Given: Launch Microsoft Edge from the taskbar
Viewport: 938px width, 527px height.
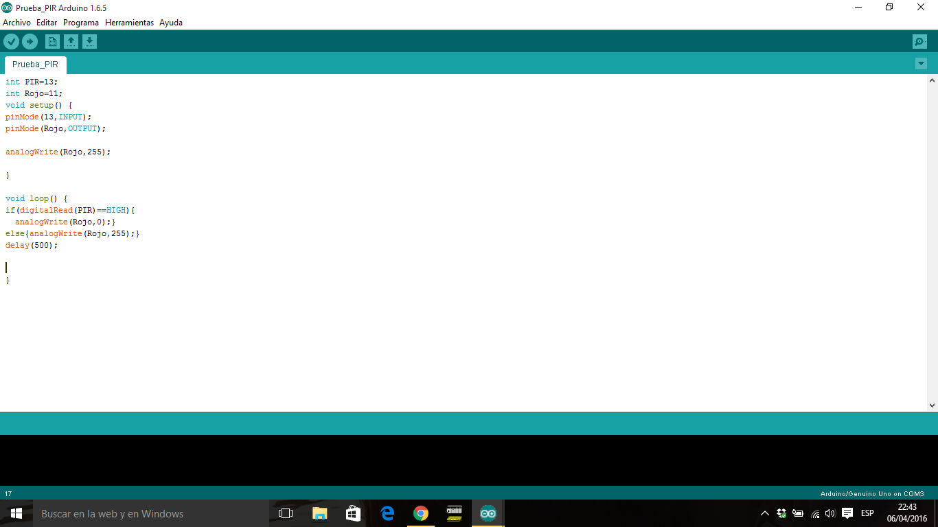Looking at the screenshot, I should (387, 513).
